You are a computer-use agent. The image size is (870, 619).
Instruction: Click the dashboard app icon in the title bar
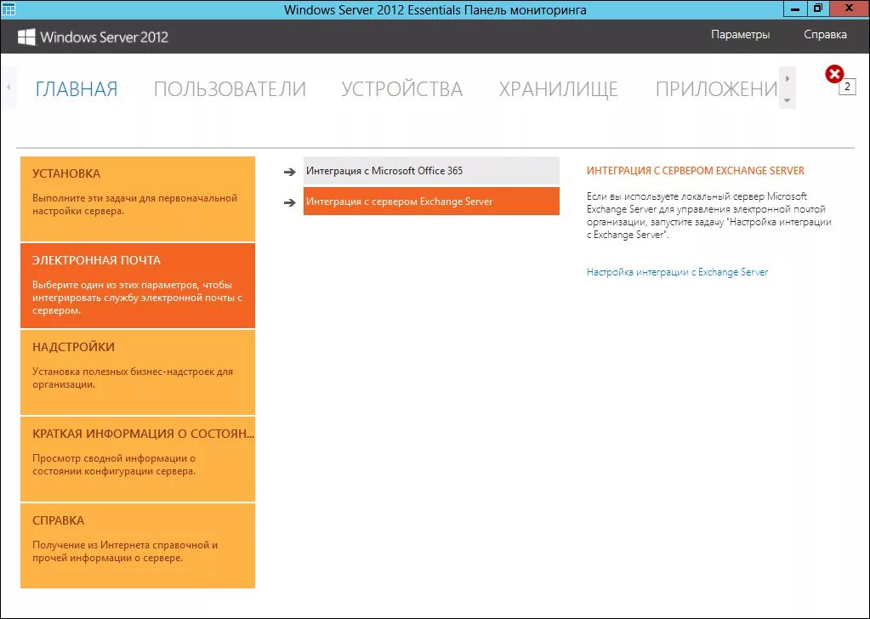pos(9,9)
